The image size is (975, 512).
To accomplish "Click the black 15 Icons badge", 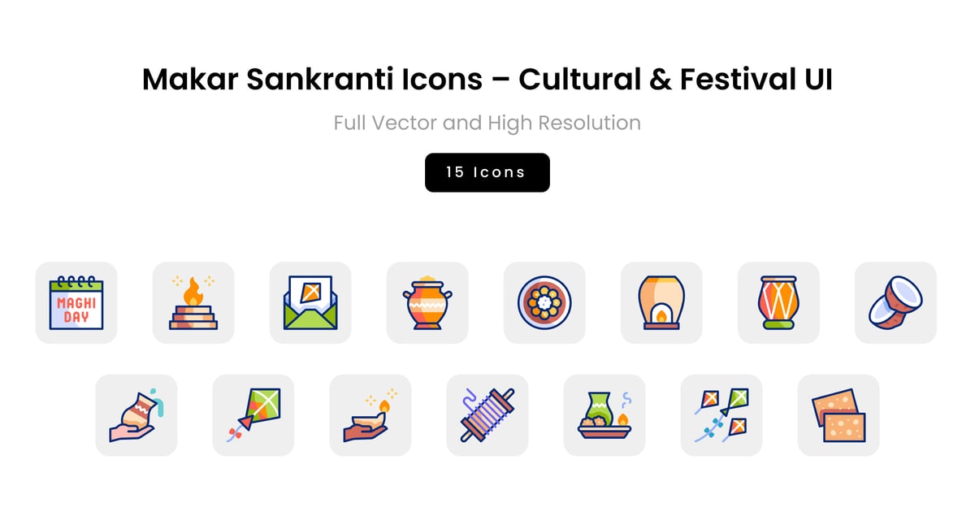I will click(487, 172).
